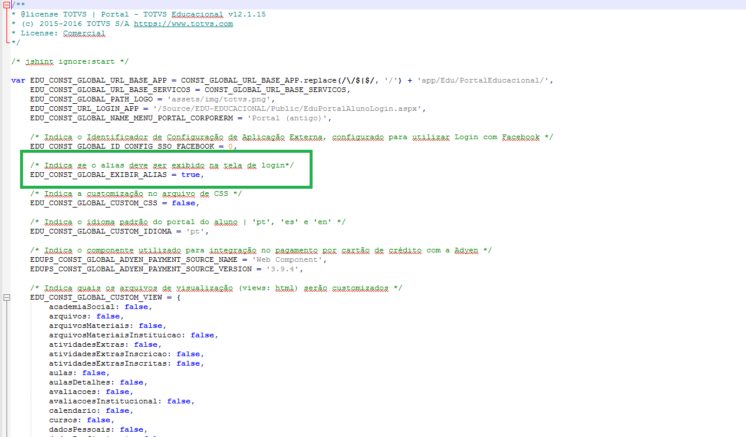Click the atividadesExtrasInscritas property

(127, 364)
